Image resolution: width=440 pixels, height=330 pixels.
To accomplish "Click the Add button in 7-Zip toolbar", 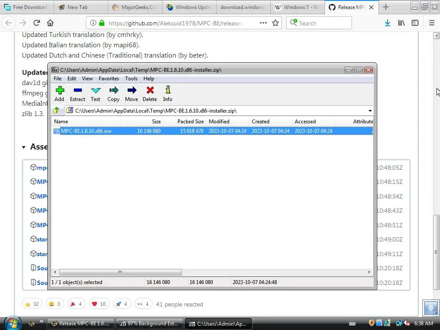I will (x=59, y=94).
